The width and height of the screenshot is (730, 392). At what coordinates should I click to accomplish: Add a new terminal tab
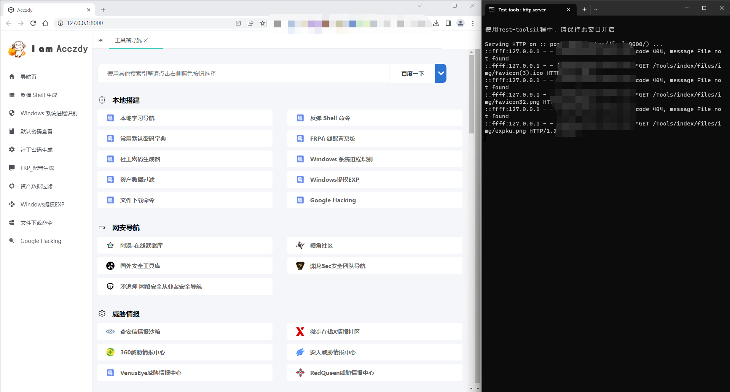(x=584, y=10)
